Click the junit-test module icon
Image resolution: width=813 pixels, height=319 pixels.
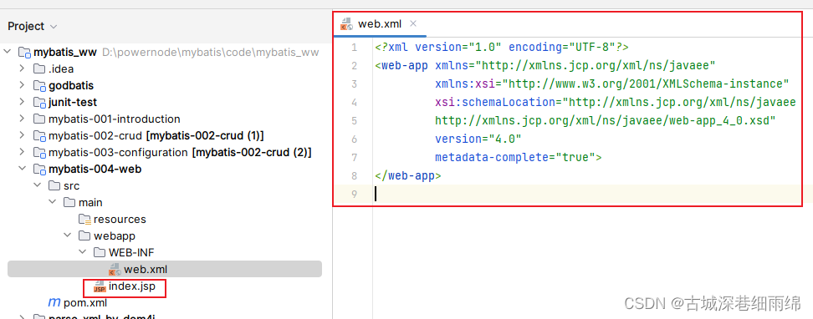pos(39,103)
